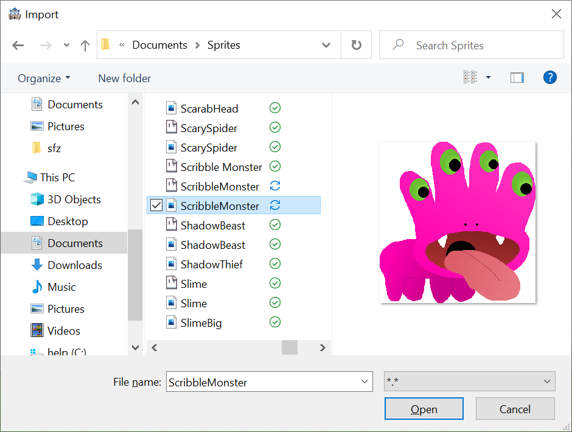The width and height of the screenshot is (572, 432).
Task: Open the sfz folder
Action: [x=46, y=148]
